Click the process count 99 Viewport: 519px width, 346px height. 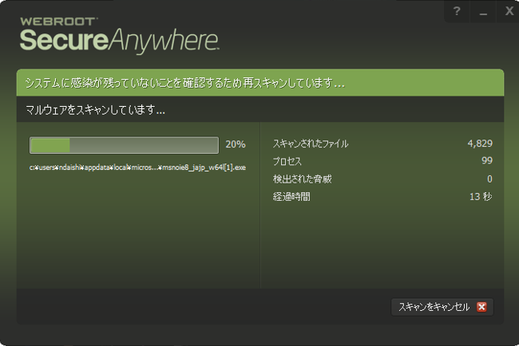click(x=487, y=161)
